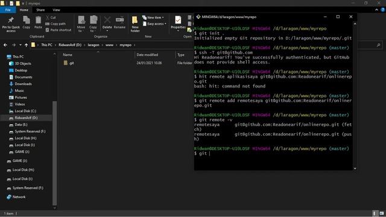
Task: Open Desktop in navigation pane
Action: (21, 71)
